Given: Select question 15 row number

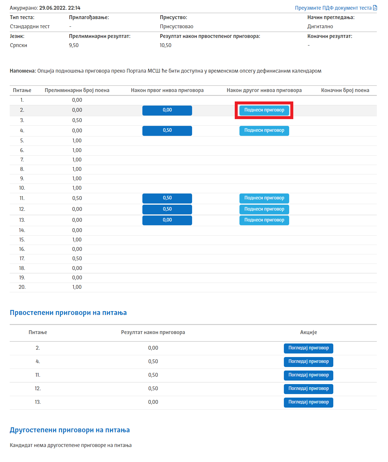Looking at the screenshot, I should click(22, 240).
